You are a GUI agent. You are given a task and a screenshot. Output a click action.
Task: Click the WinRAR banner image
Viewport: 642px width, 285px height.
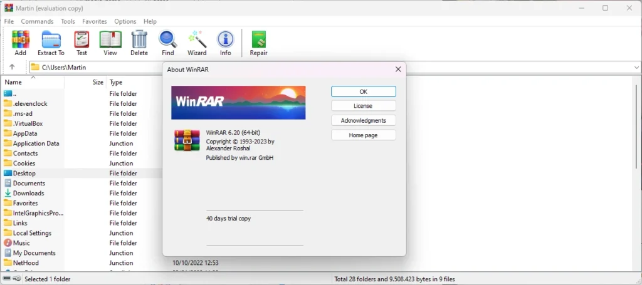tap(238, 103)
